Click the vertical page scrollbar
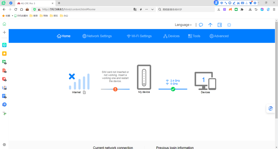This screenshot has width=278, height=149. (276, 70)
